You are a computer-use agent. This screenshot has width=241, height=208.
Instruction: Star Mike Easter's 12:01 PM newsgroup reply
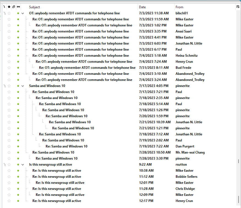(9, 183)
